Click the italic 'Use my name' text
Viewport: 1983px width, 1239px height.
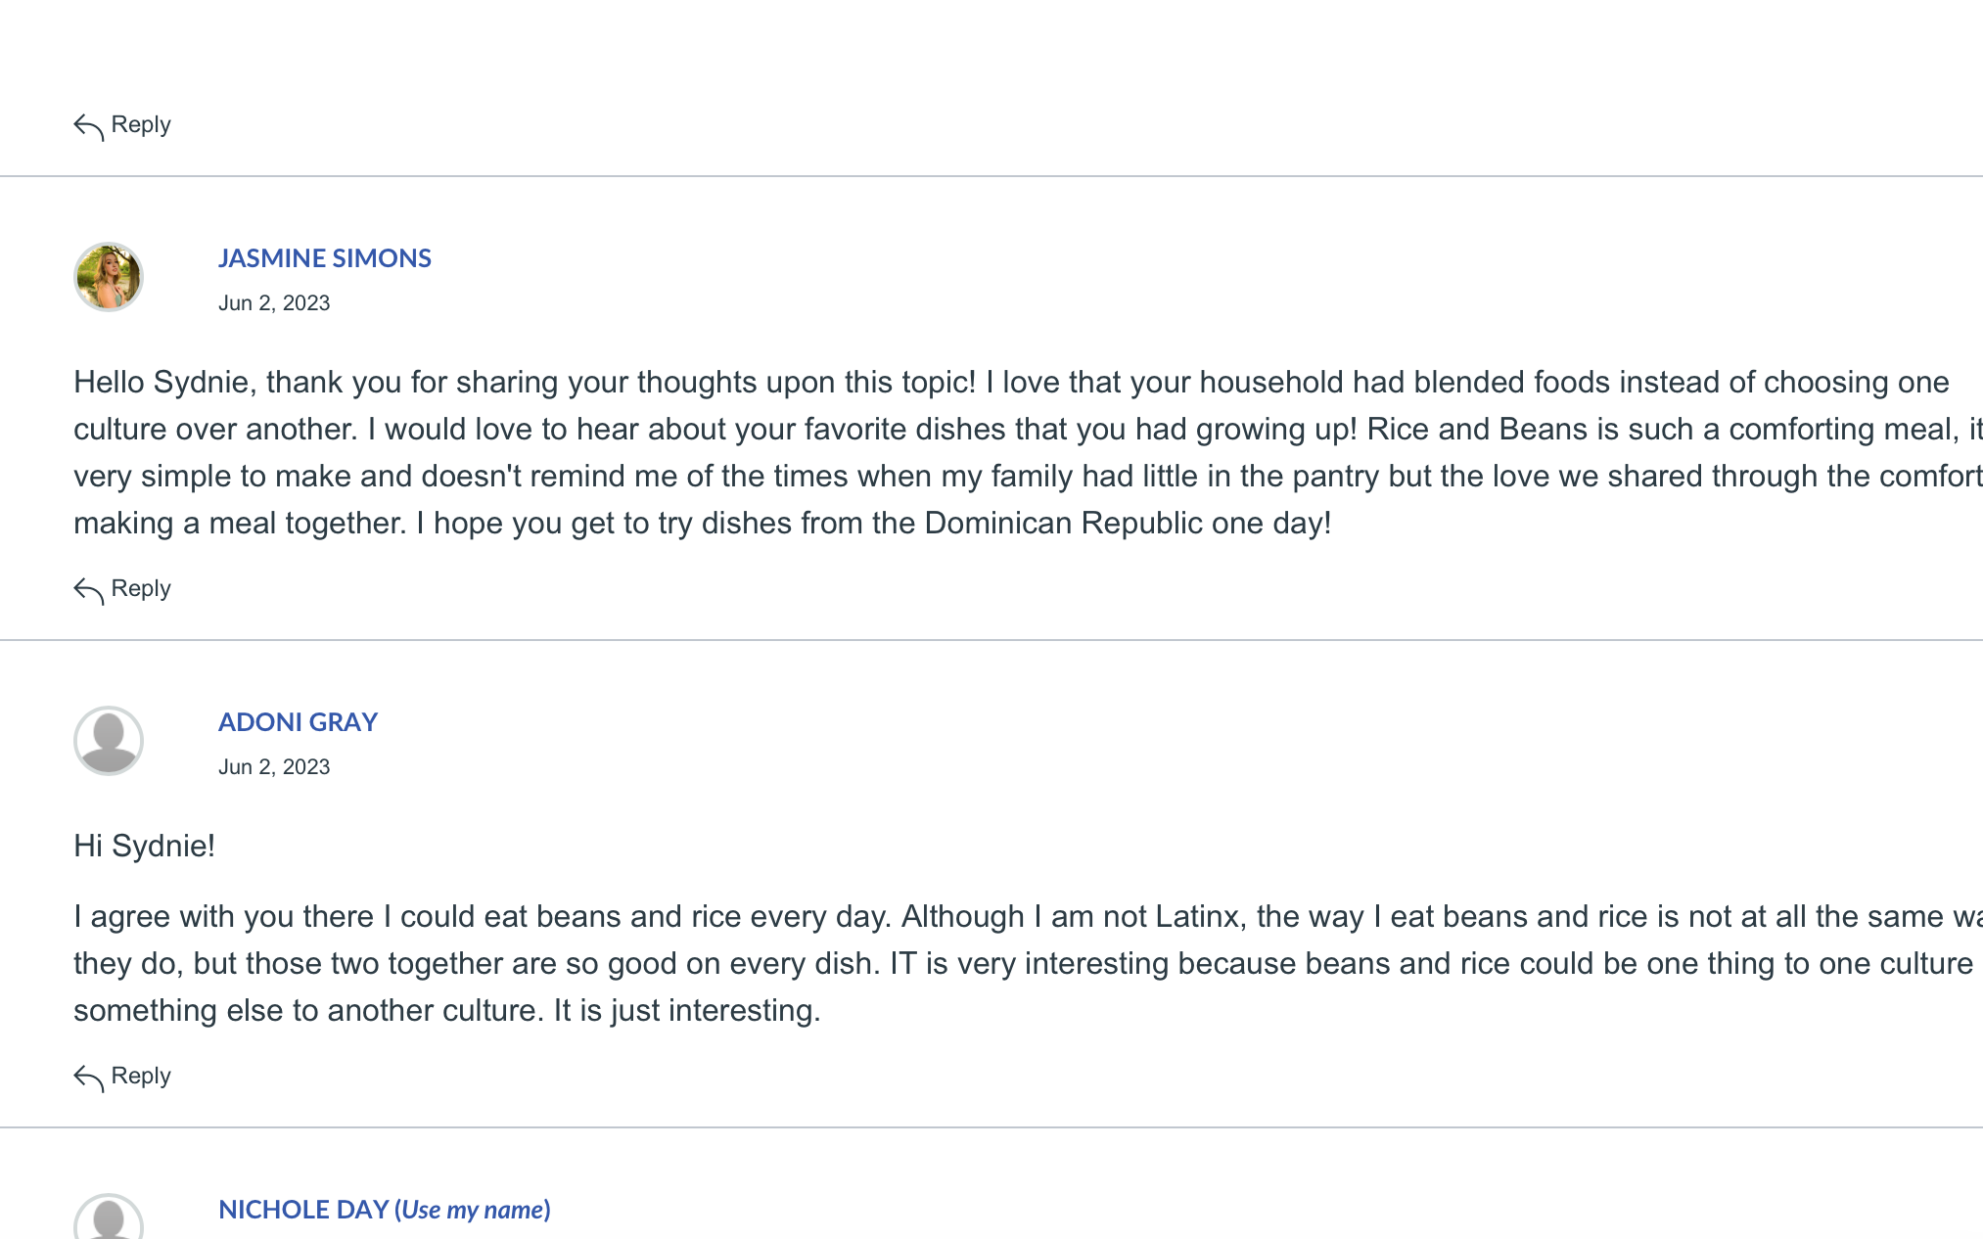[473, 1210]
